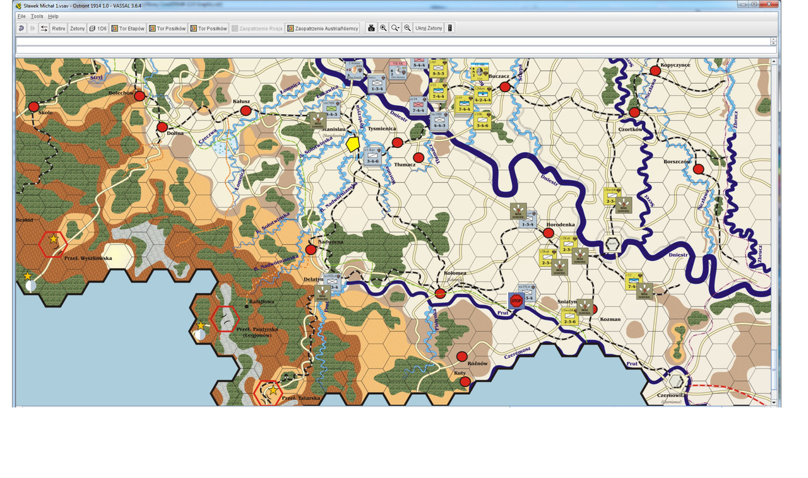Click the Horodenka town red dot
Viewport: 808px width, 478px height.
tap(548, 233)
